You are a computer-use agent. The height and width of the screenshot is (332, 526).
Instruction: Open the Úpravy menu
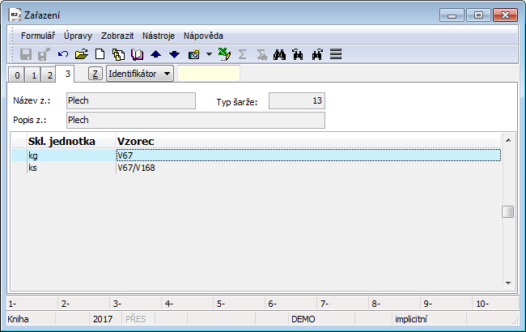tap(78, 36)
